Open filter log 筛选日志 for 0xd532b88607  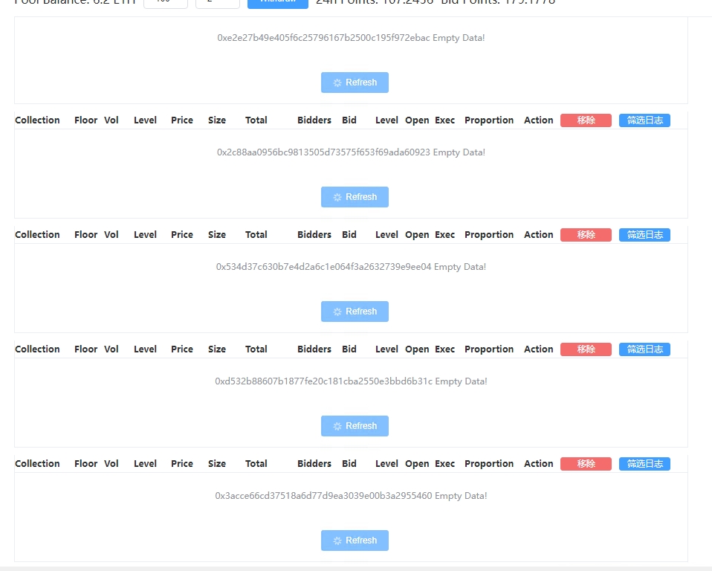click(644, 349)
